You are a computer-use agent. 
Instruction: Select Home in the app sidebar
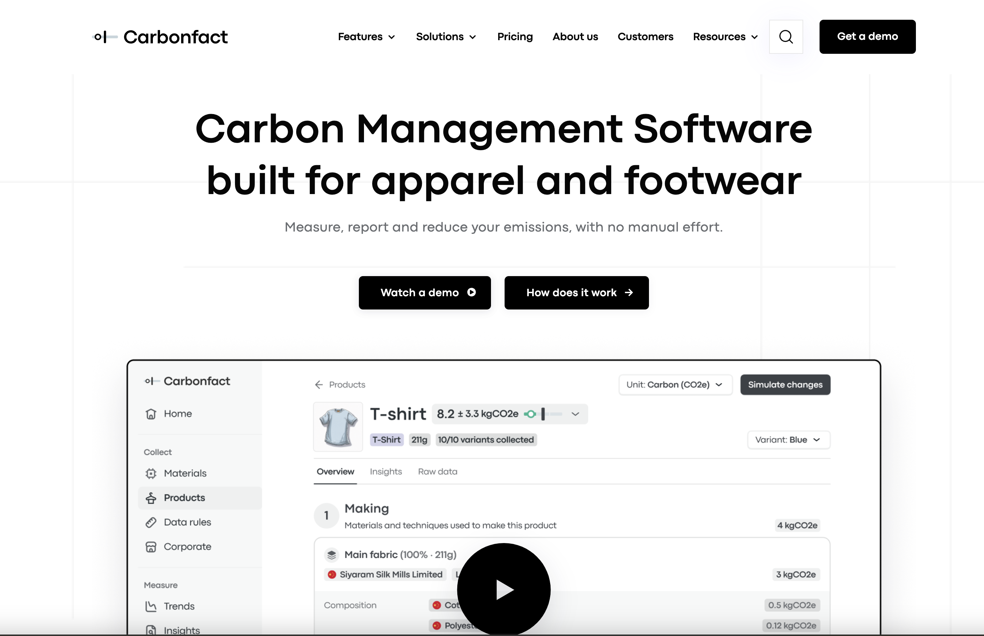click(x=200, y=414)
